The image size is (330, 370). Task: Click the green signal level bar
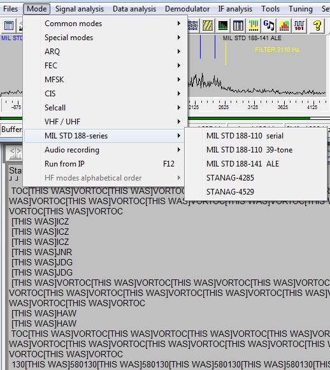coord(249,118)
